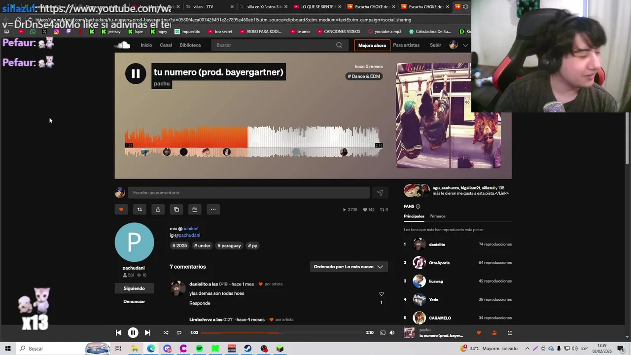This screenshot has width=631, height=355.
Task: Switch to the Primeros tab
Action: pos(437,216)
